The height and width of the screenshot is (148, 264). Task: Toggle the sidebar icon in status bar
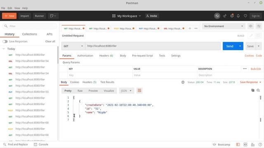(x=238, y=145)
